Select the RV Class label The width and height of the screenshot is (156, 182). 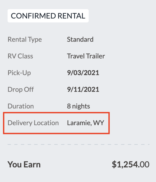(20, 56)
